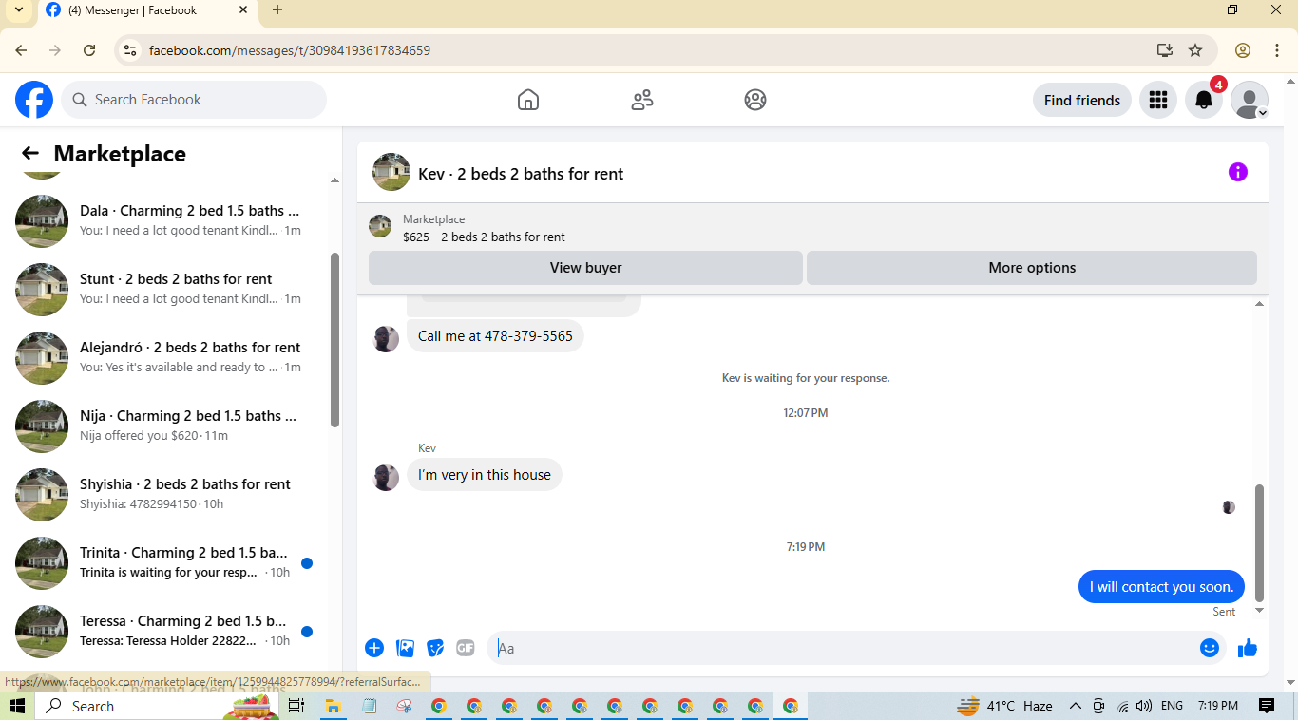Show hidden system tray icons
The width and height of the screenshot is (1298, 720).
tap(1076, 706)
